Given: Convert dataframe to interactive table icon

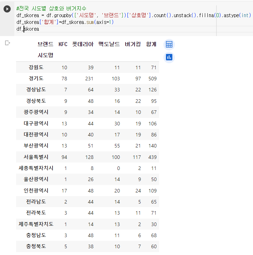Looking at the screenshot, I should (x=169, y=44).
